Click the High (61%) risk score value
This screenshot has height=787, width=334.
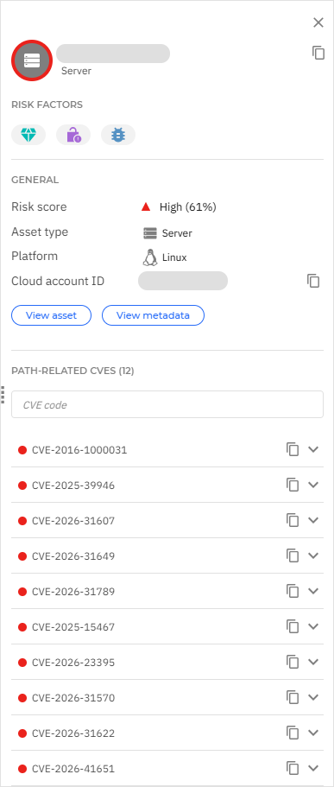(x=187, y=206)
